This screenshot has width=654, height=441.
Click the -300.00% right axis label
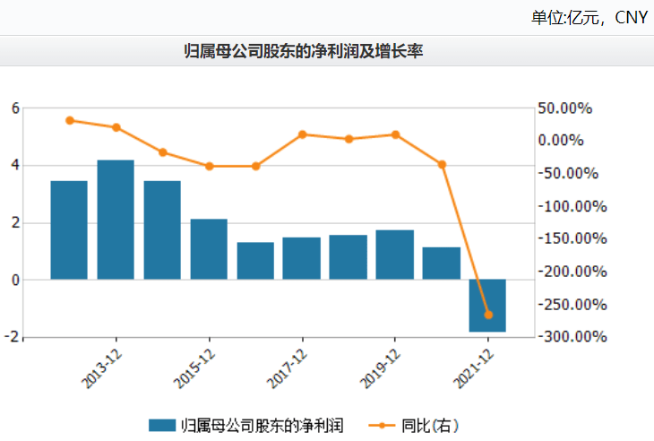pyautogui.click(x=565, y=337)
